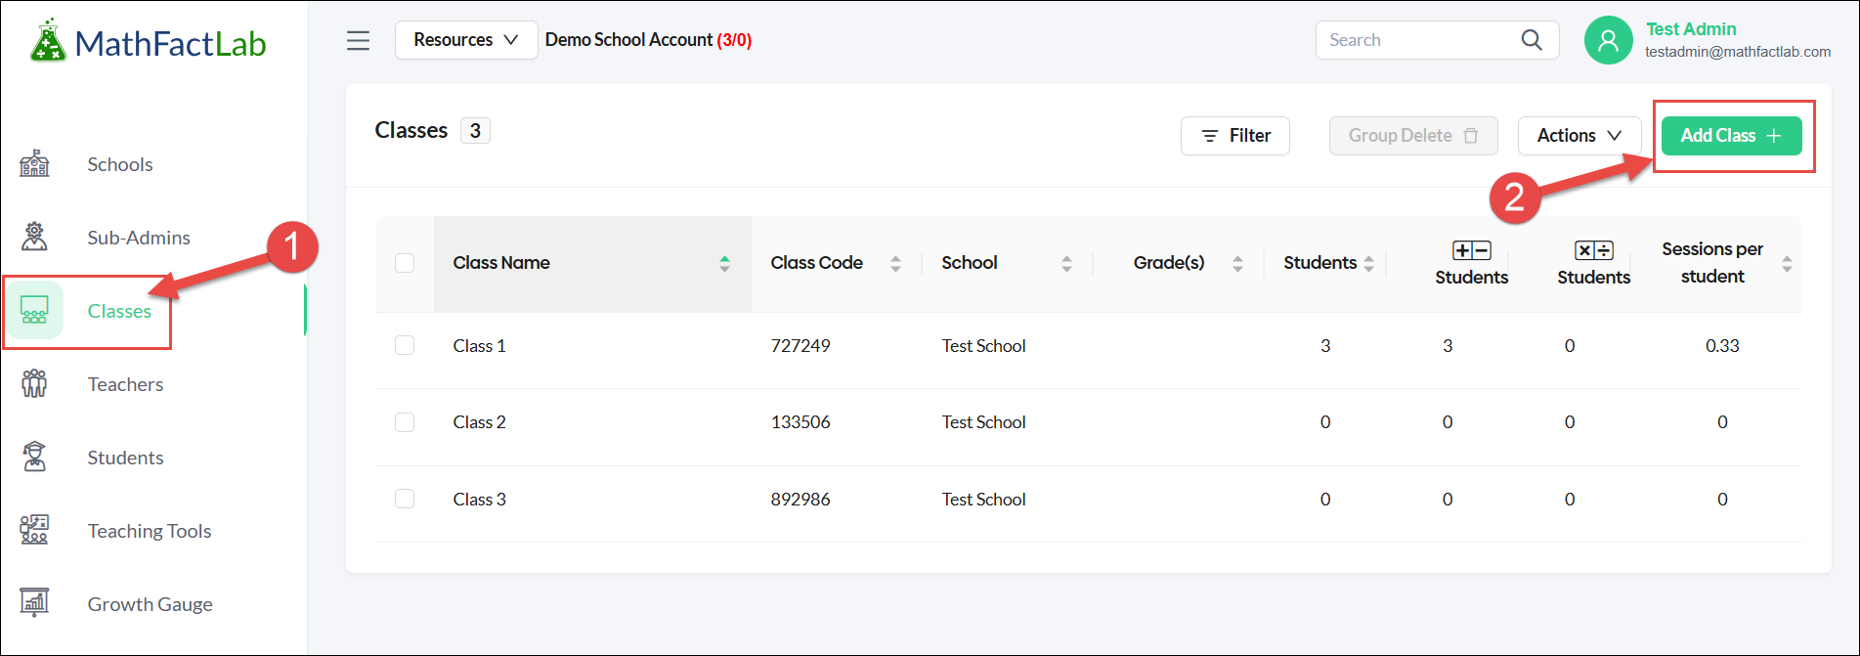Click the Class Code column header

click(816, 263)
